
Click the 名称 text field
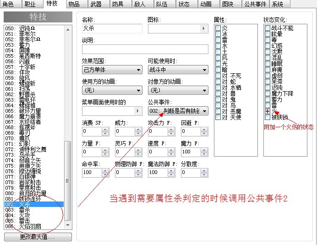click(112, 28)
